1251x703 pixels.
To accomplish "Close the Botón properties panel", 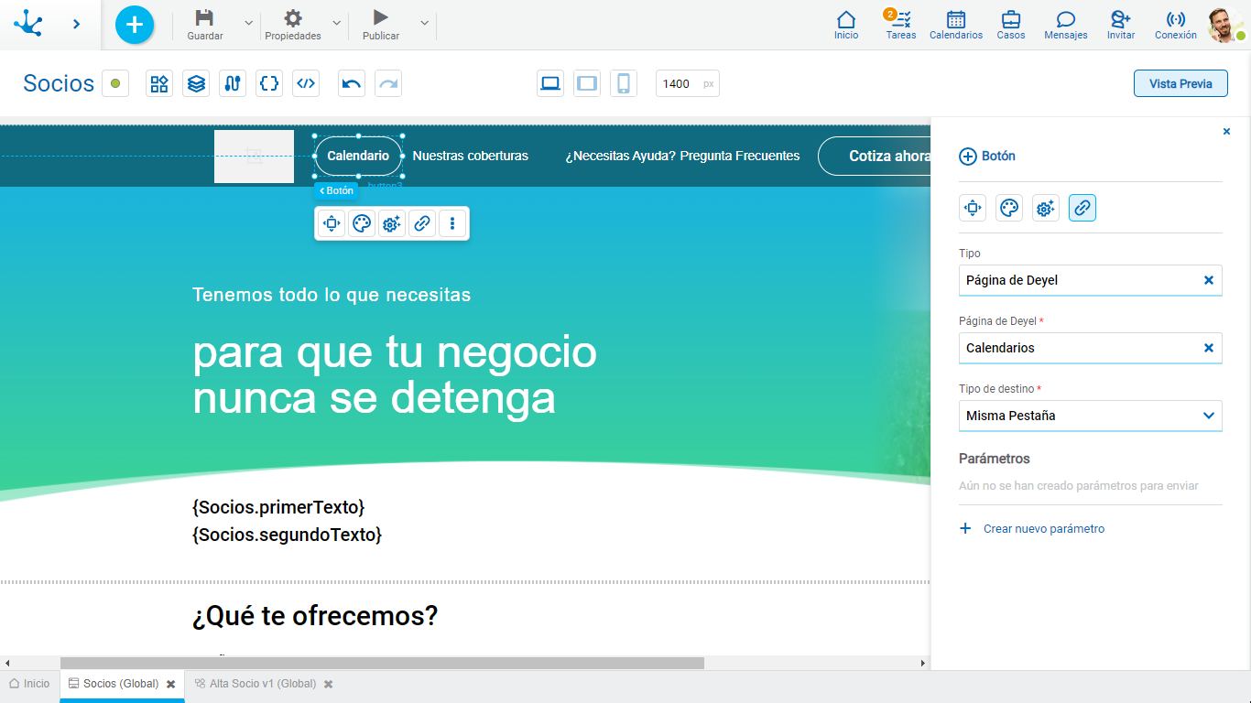I will [x=1227, y=132].
